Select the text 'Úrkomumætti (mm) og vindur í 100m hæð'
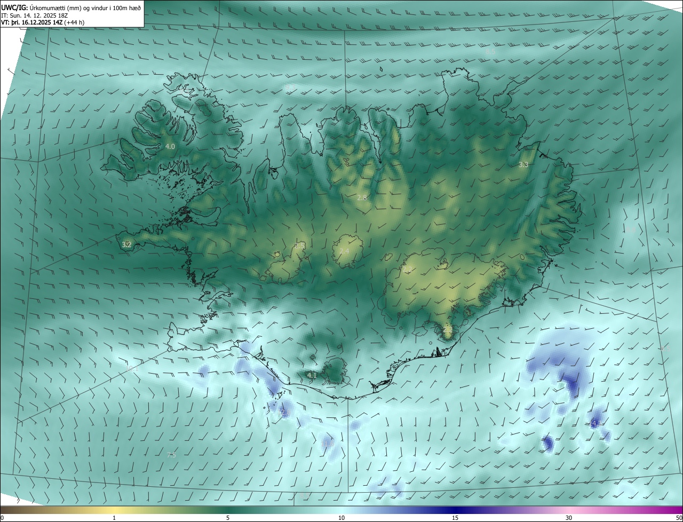 [x=85, y=7]
